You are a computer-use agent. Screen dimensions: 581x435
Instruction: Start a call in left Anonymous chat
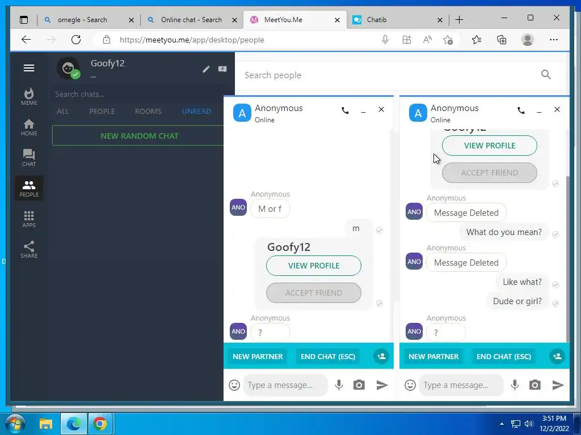point(345,110)
